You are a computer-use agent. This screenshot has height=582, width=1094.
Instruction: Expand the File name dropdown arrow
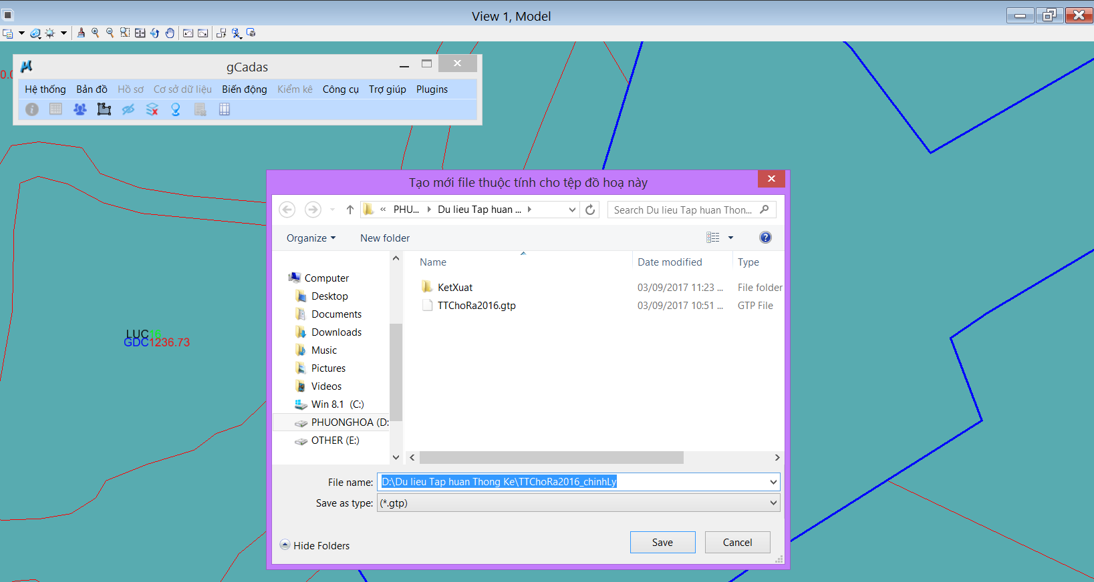click(x=773, y=482)
